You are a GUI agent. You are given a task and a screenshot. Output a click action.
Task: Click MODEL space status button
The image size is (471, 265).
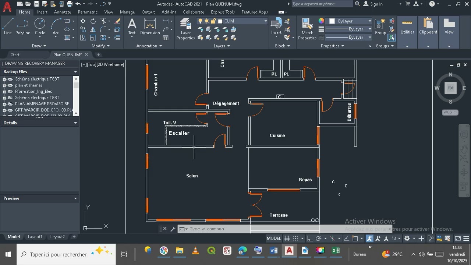coord(274,239)
